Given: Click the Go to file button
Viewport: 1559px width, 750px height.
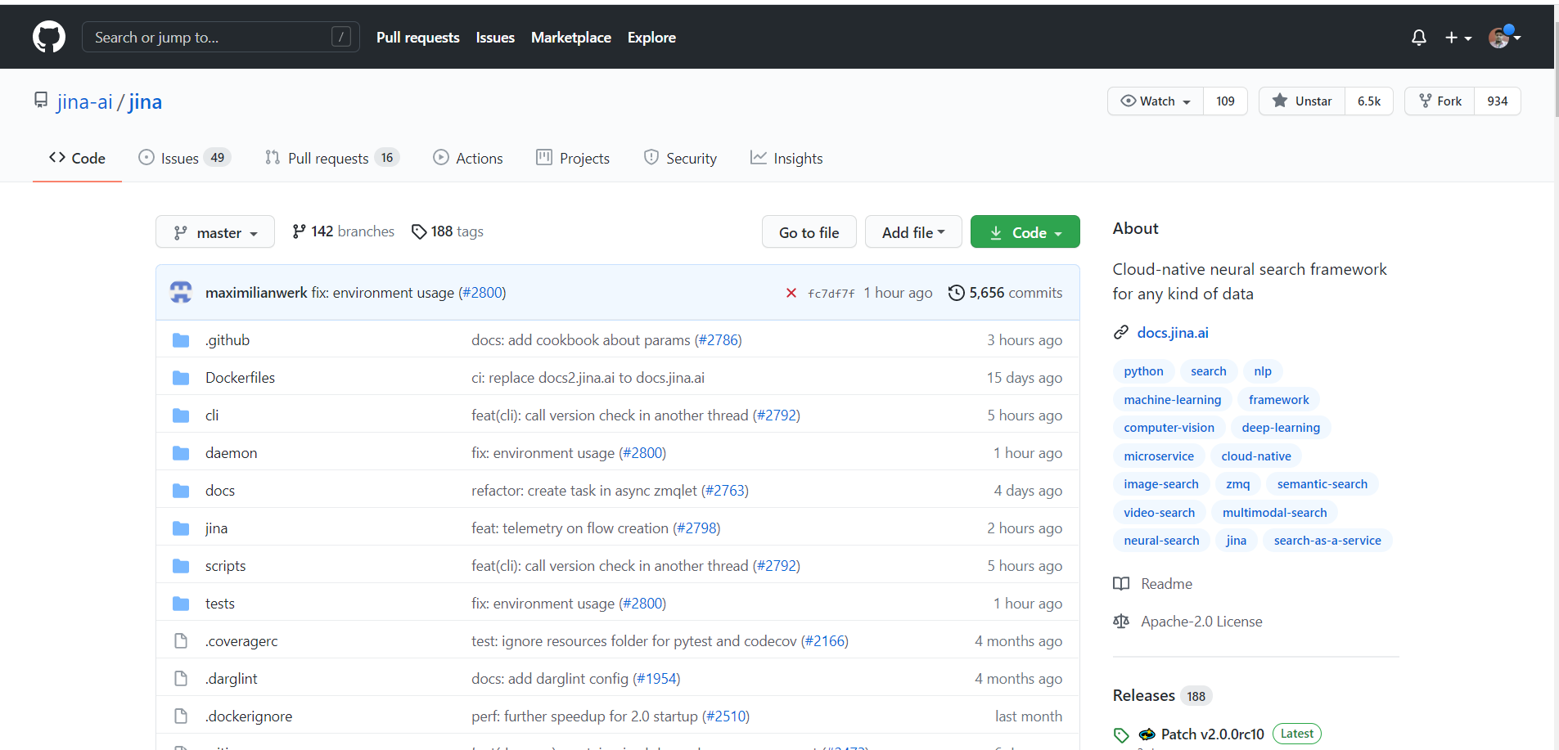Looking at the screenshot, I should tap(809, 232).
